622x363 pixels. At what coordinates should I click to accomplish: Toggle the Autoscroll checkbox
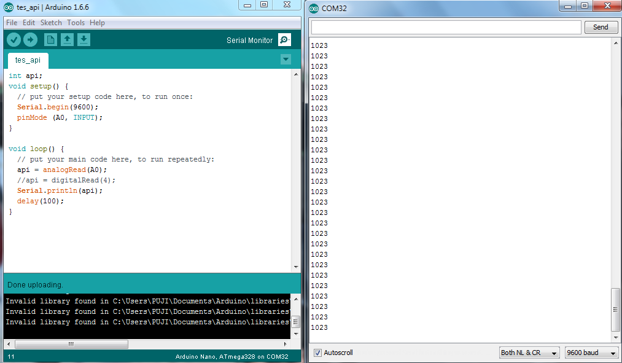click(317, 353)
